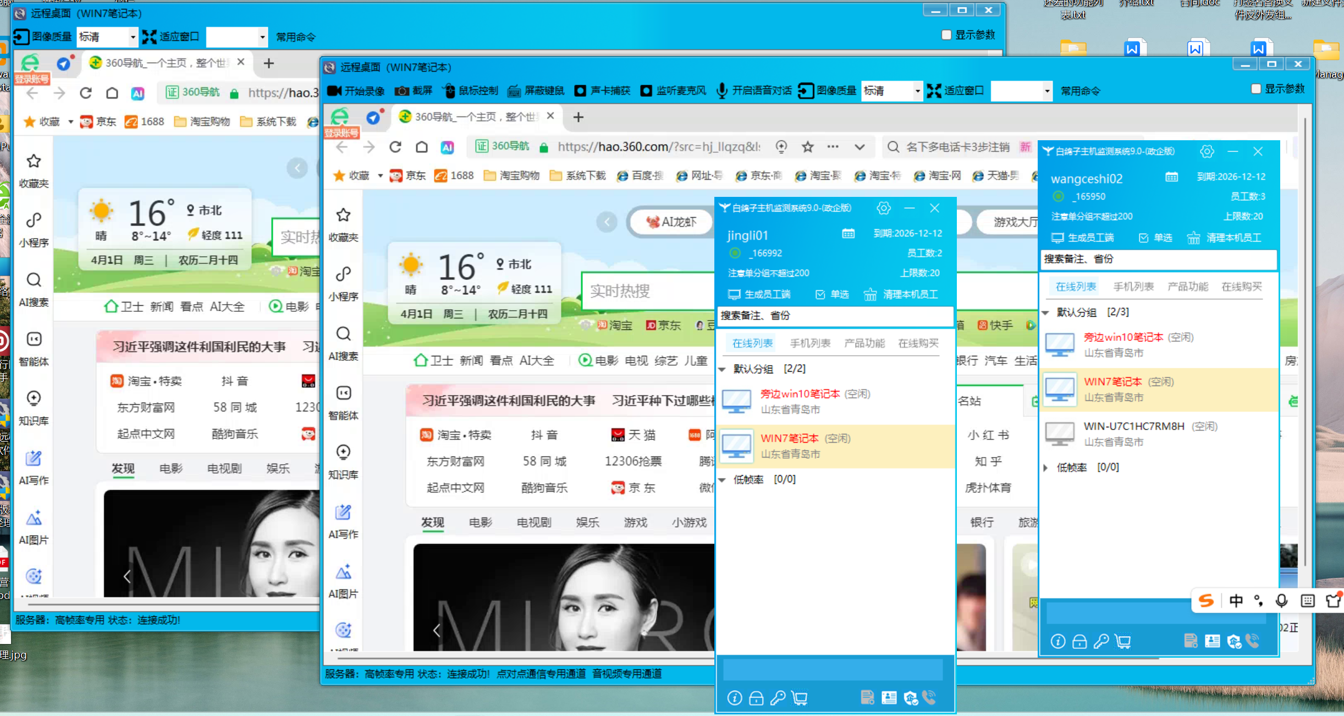
Task: Click the sound card capture icon
Action: pyautogui.click(x=580, y=91)
